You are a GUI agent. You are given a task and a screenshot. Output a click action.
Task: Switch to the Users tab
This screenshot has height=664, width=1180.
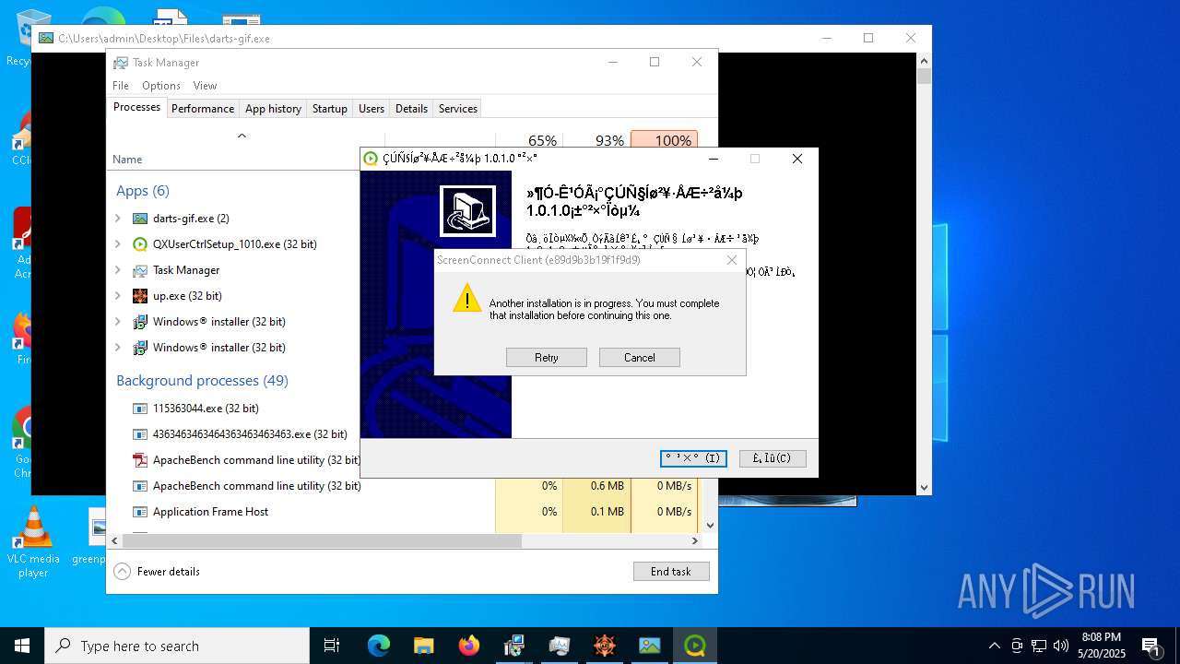(372, 109)
